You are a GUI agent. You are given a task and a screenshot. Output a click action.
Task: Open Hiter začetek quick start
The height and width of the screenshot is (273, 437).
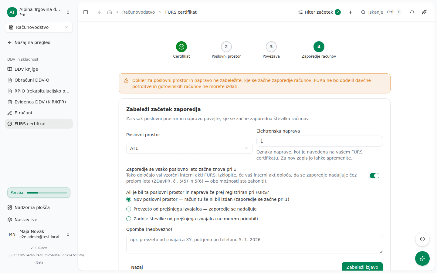click(320, 12)
